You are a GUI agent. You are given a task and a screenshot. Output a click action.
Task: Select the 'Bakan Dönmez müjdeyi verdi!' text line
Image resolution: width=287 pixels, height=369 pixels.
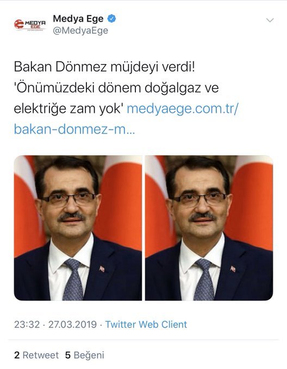coord(104,67)
